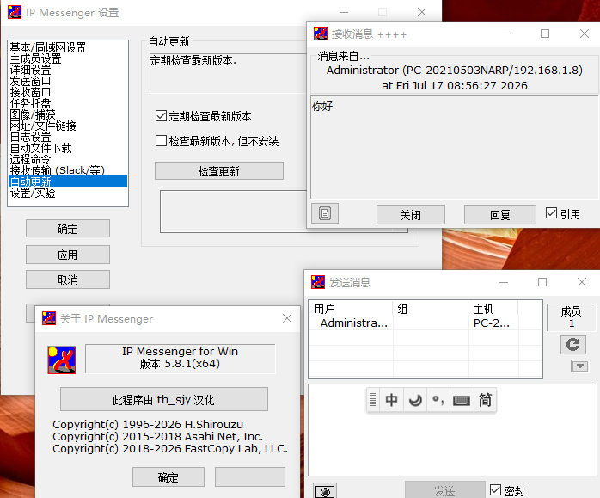Click the IP Messenger settings title bar icon
The height and width of the screenshot is (498, 600).
pos(15,12)
